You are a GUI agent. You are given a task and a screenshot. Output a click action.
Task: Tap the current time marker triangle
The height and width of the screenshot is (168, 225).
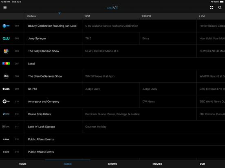60,13
